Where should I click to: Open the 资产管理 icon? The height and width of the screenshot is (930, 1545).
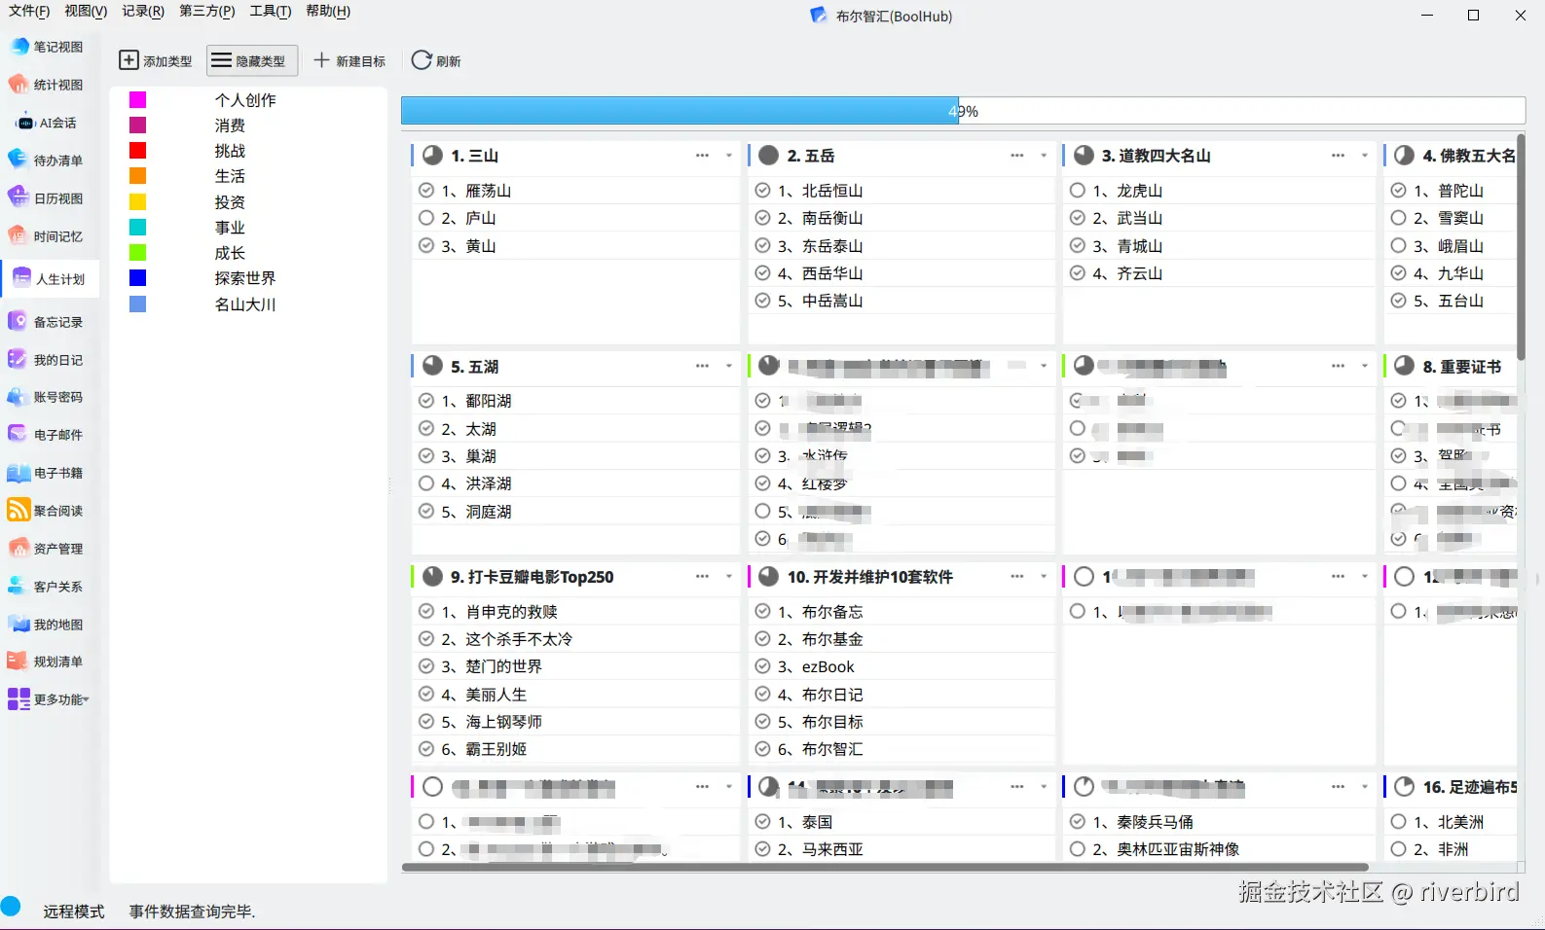[x=19, y=549]
